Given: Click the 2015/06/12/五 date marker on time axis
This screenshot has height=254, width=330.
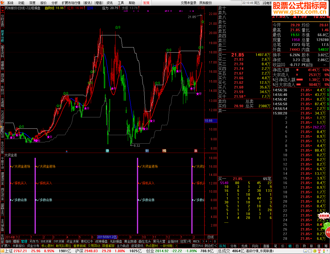Looking at the screenshot, I should (x=107, y=237).
